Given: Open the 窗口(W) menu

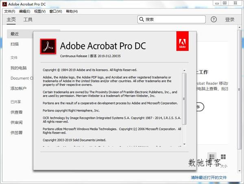Looking at the screenshot, I should coord(56,11).
